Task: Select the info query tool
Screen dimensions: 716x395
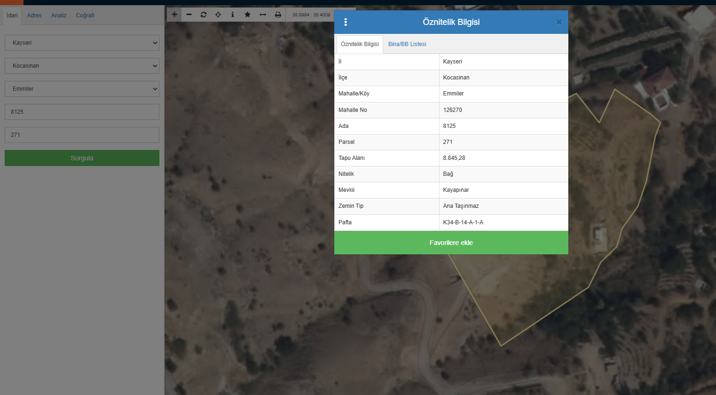Action: [x=233, y=15]
